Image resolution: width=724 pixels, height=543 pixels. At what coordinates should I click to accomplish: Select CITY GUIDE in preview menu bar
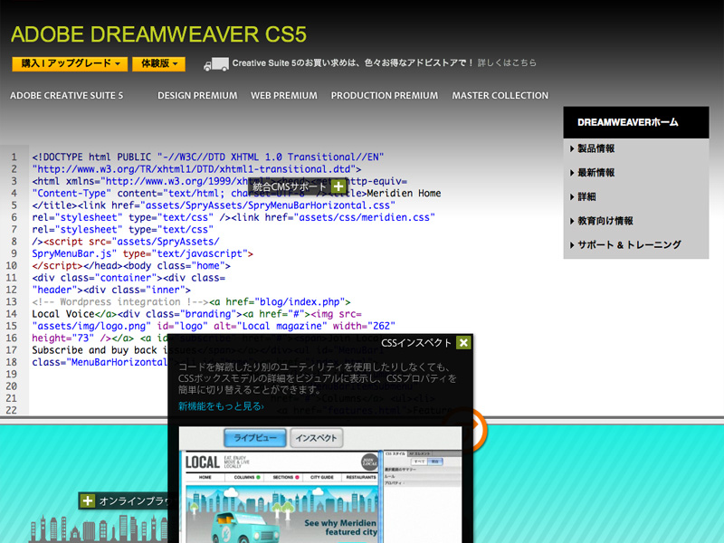coord(322,478)
